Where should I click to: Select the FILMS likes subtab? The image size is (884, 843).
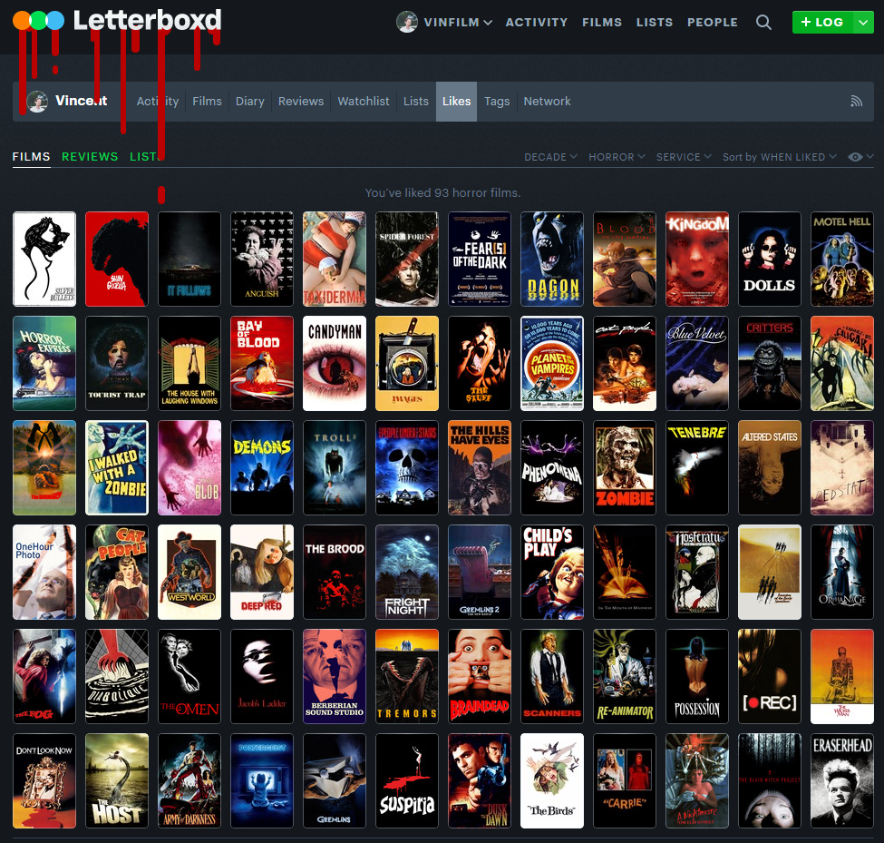32,156
